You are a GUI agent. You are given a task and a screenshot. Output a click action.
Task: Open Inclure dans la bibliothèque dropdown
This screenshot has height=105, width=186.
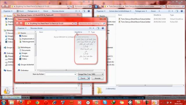(x=120, y=11)
